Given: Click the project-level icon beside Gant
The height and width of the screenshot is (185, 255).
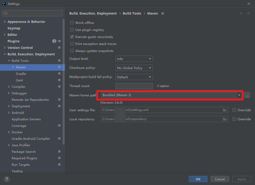Looking at the screenshot, I should [59, 80].
